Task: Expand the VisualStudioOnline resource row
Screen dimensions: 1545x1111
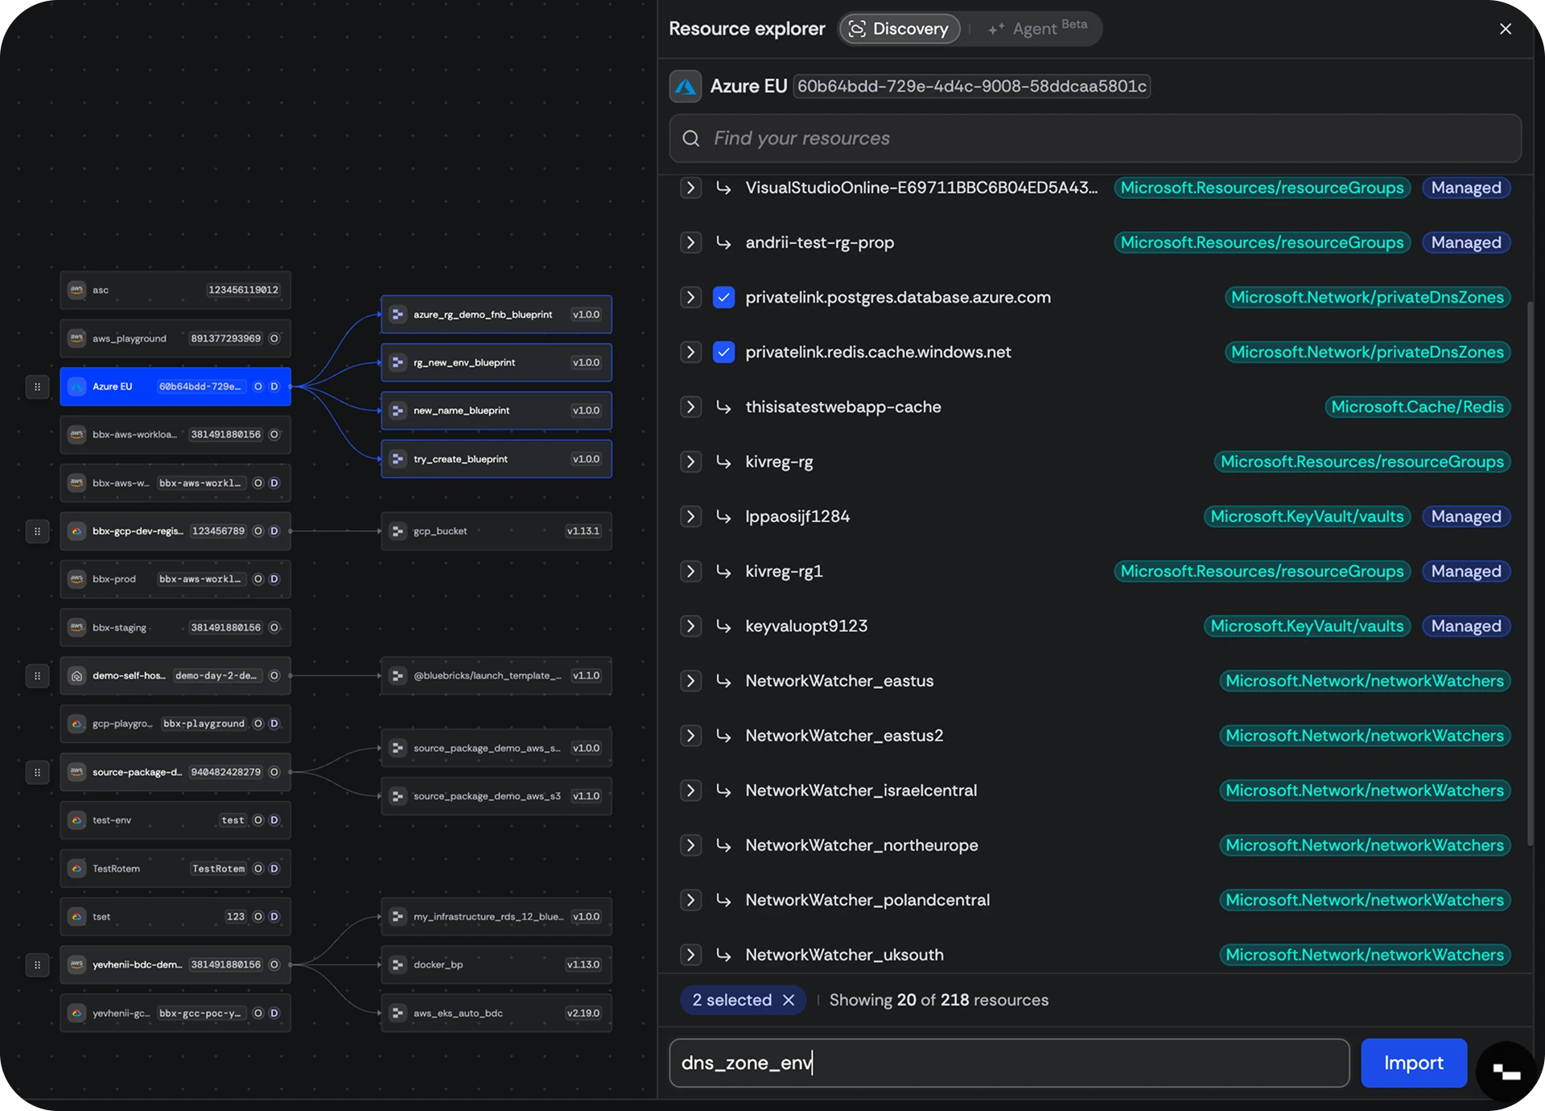Action: click(690, 188)
